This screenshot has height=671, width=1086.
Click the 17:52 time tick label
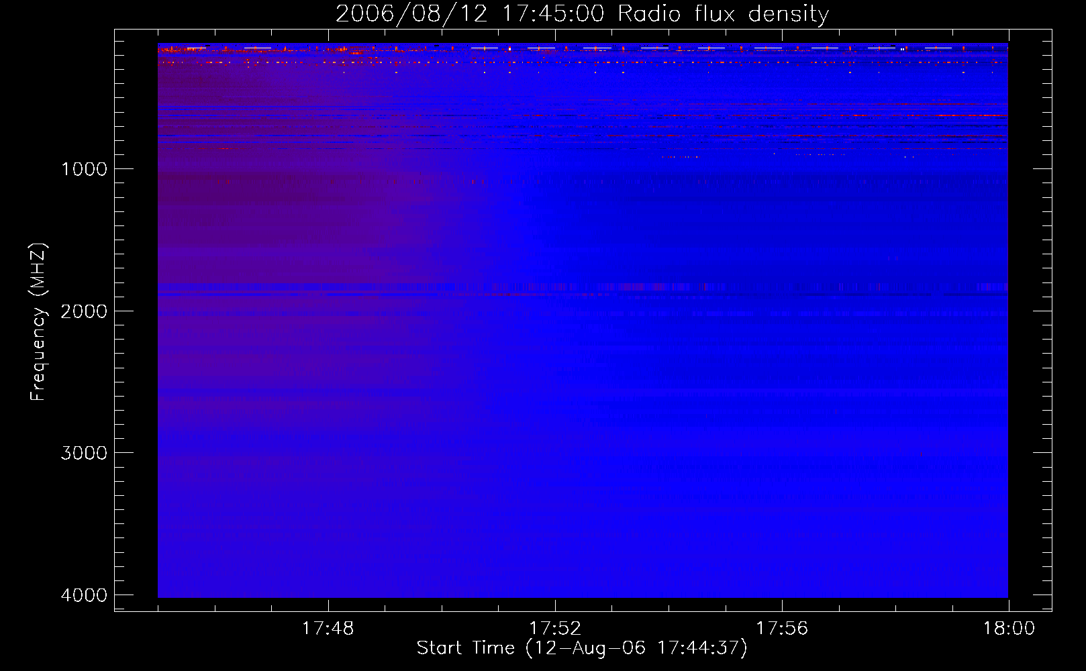[x=555, y=629]
